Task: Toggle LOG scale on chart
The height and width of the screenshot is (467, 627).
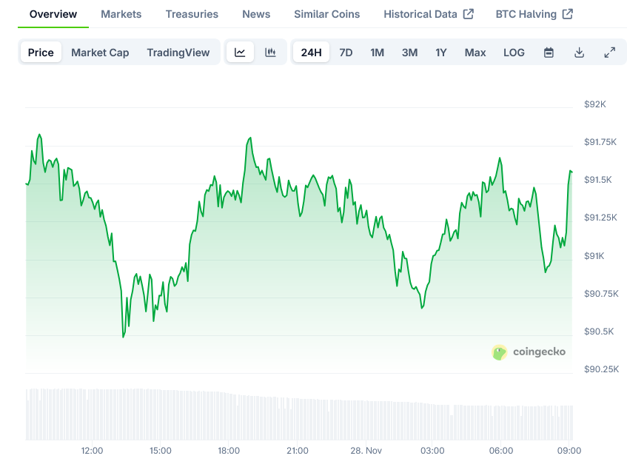Action: [514, 53]
